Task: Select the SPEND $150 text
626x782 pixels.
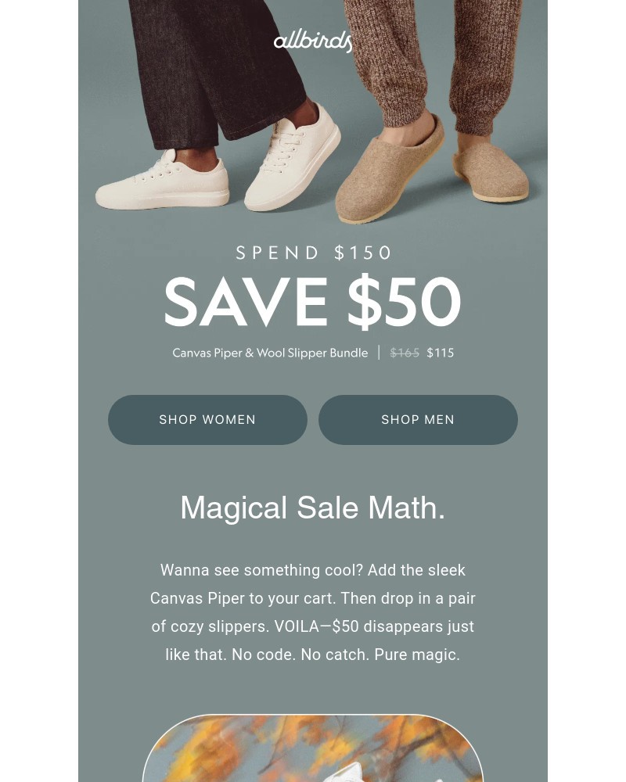Action: coord(314,253)
